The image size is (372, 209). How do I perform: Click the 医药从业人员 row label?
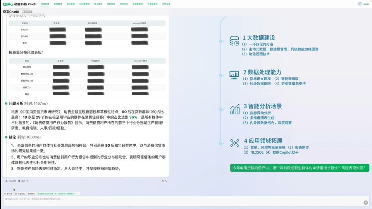pos(27,81)
